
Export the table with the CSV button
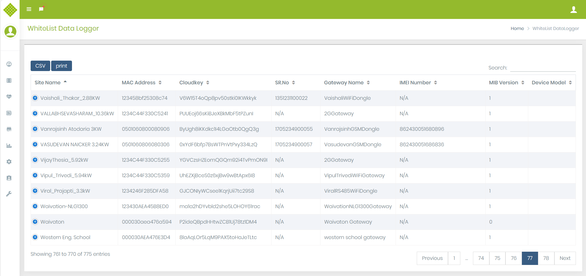click(x=40, y=66)
